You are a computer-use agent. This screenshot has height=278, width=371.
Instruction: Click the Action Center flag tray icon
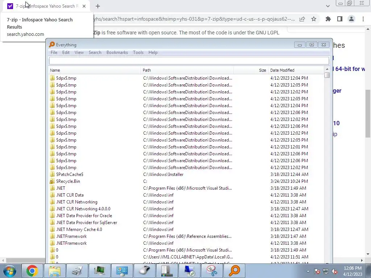coord(317,271)
